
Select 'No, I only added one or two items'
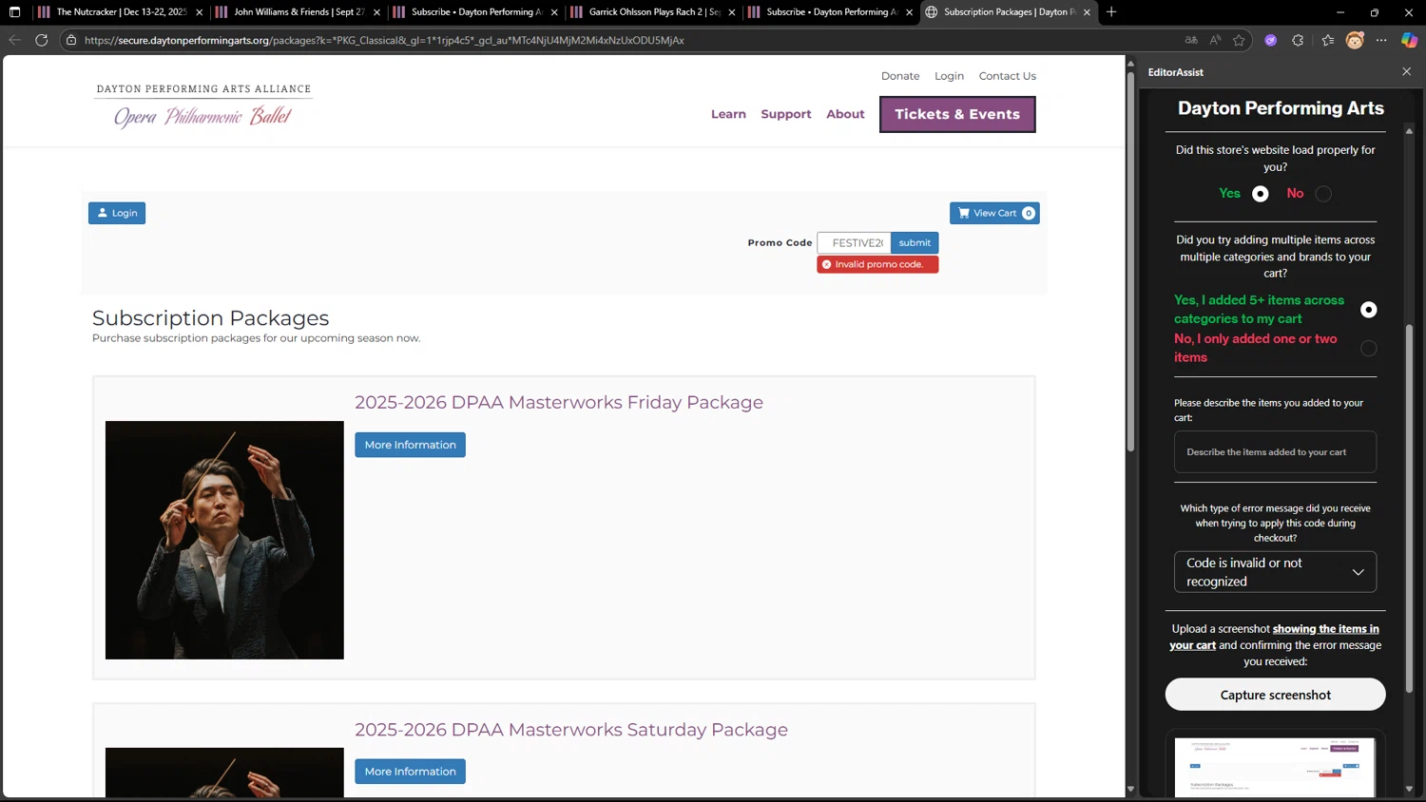pos(1369,349)
